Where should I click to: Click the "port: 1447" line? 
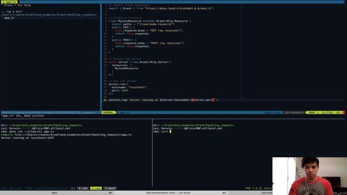(x=120, y=90)
